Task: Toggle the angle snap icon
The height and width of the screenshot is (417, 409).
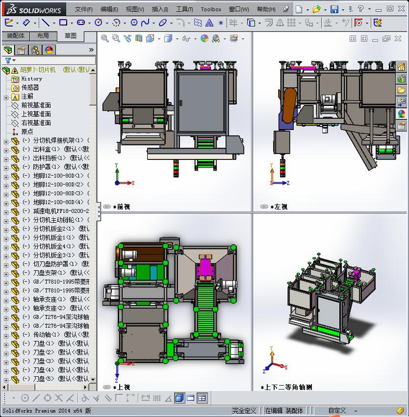Action: [168, 398]
